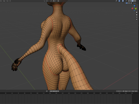
Task: Toggle viewport overlays display
Action: click(123, 1)
